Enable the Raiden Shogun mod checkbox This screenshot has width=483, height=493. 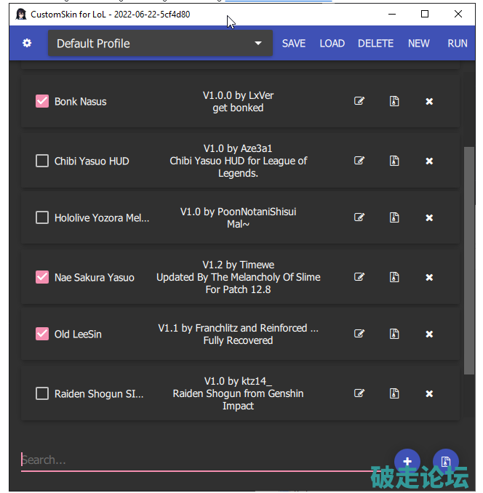click(42, 393)
